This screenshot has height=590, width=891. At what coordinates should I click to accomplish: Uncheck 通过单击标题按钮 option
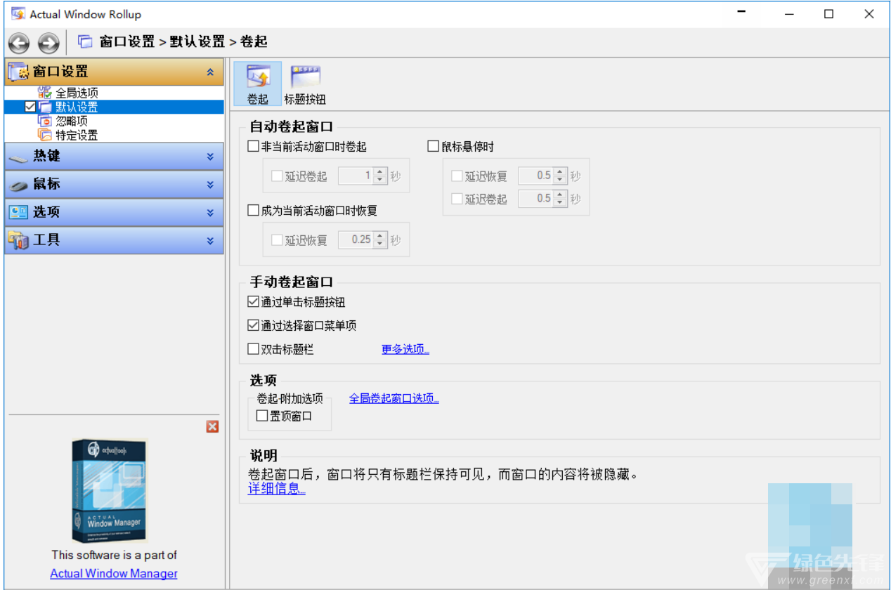pos(254,302)
